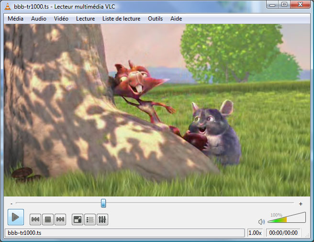This screenshot has width=314, height=242.
Task: Show the playlist using the list icon
Action: click(90, 219)
